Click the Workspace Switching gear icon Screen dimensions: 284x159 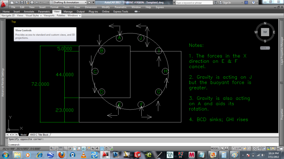click(255, 148)
